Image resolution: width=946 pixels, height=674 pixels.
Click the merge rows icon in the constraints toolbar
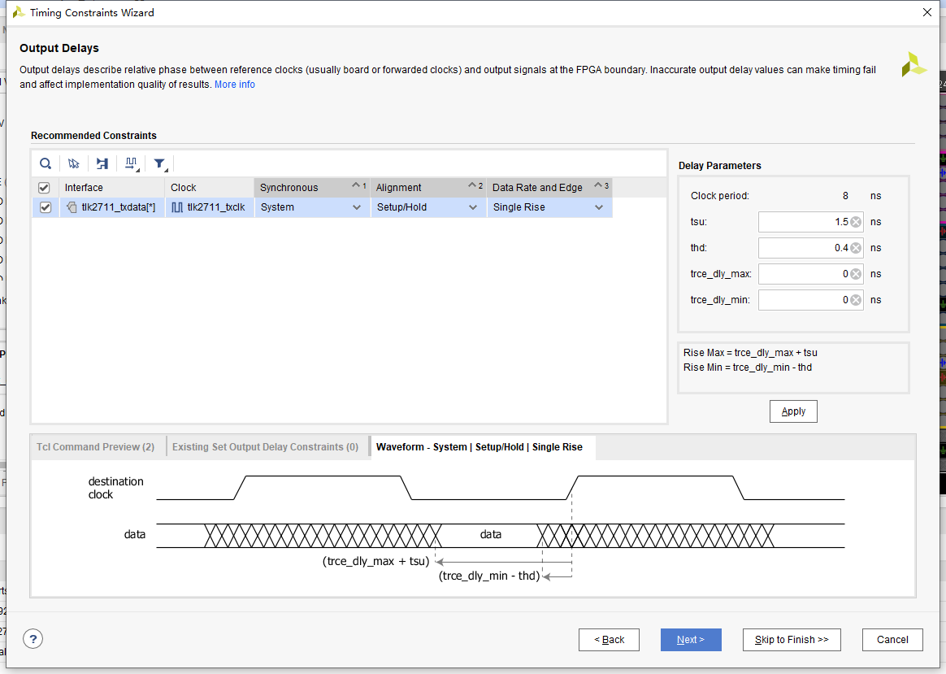[x=102, y=163]
